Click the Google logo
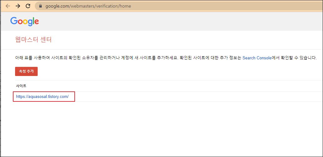The height and width of the screenshot is (157, 323). click(x=24, y=21)
